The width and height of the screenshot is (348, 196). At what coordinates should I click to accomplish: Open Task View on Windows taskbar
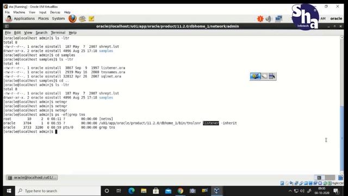[119, 191]
